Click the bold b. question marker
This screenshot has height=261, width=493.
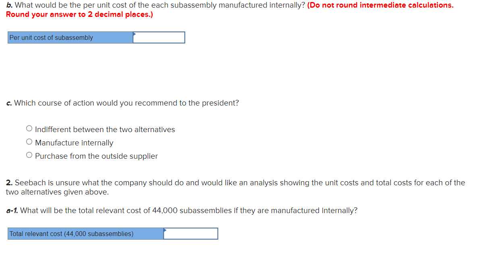point(9,5)
